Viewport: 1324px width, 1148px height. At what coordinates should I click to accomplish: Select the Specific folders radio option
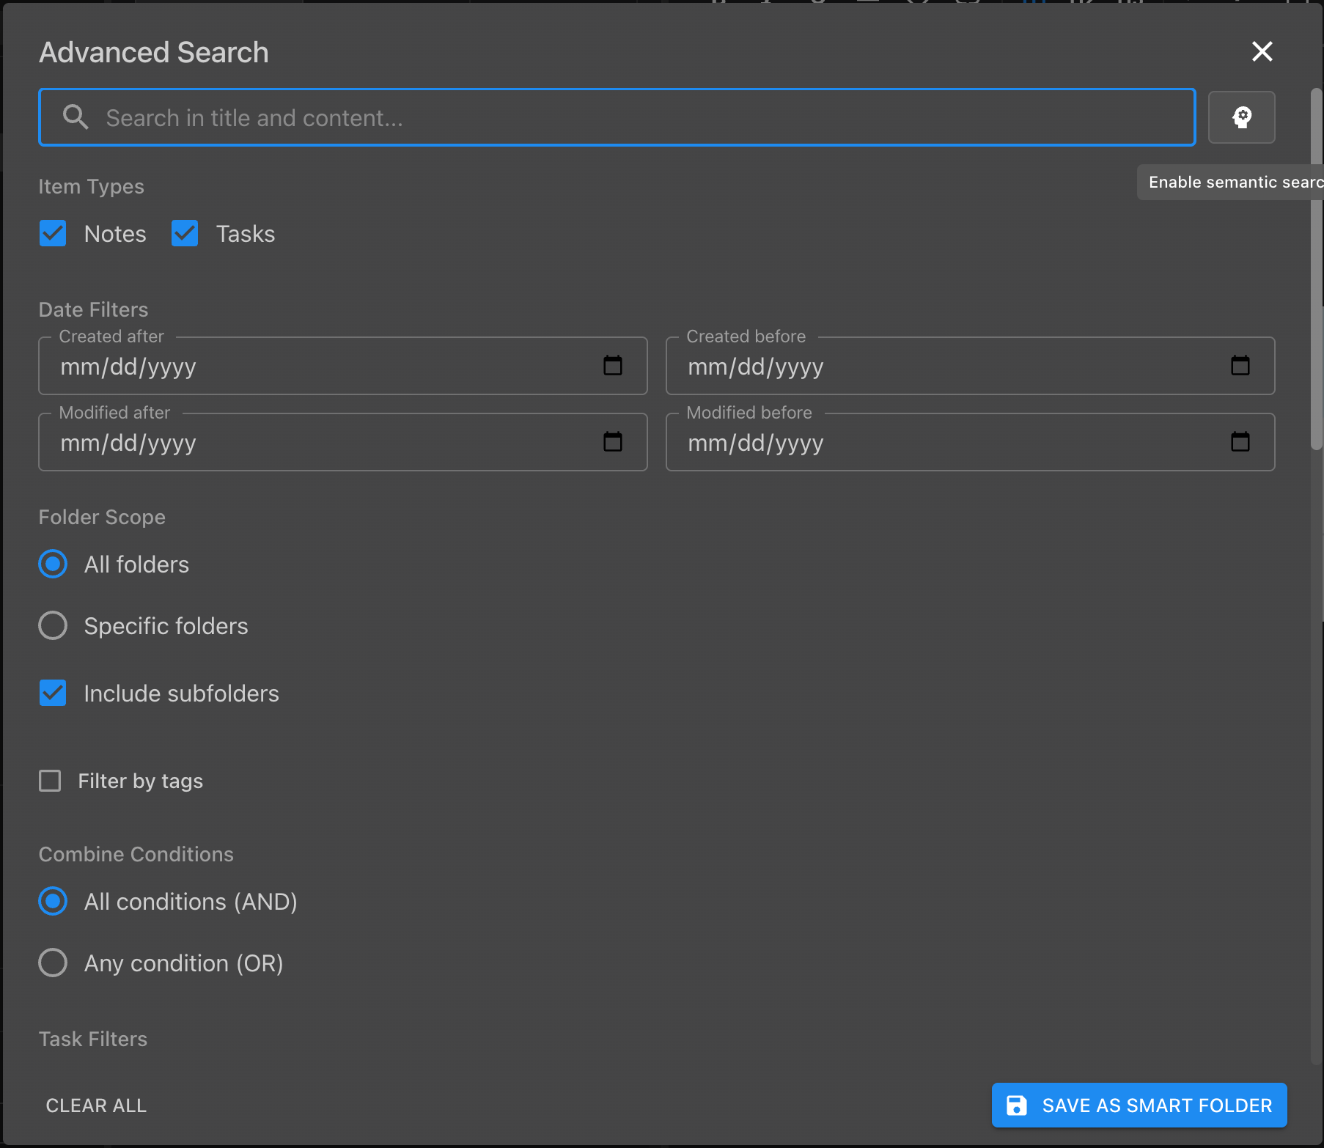(x=53, y=626)
